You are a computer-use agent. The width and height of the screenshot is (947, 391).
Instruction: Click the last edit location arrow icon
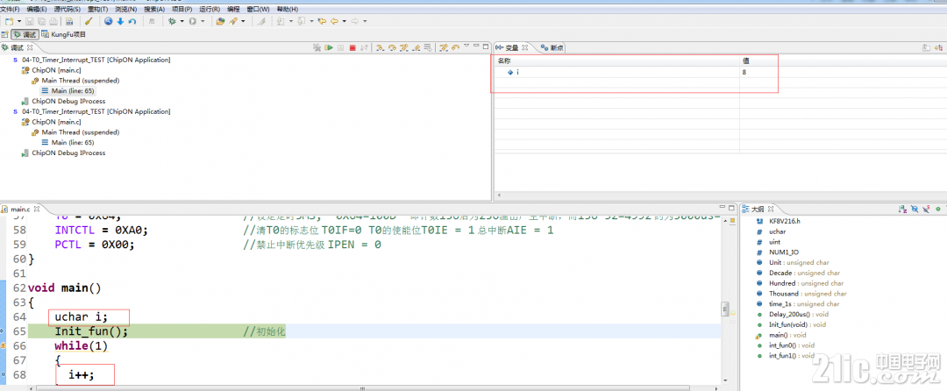pos(321,21)
